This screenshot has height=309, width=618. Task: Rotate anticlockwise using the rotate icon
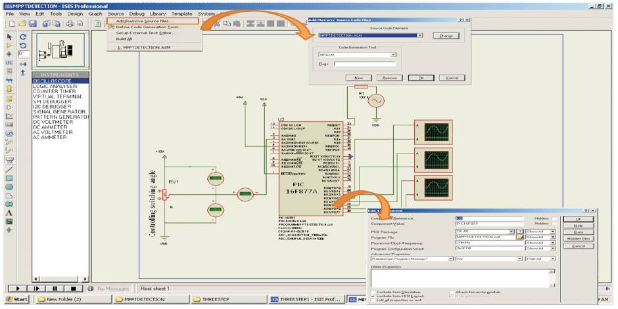(23, 46)
